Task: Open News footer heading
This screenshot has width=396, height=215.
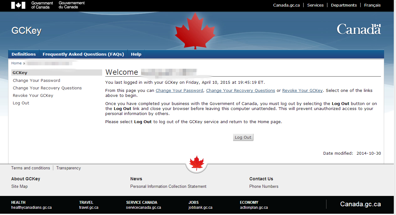Action: click(136, 179)
